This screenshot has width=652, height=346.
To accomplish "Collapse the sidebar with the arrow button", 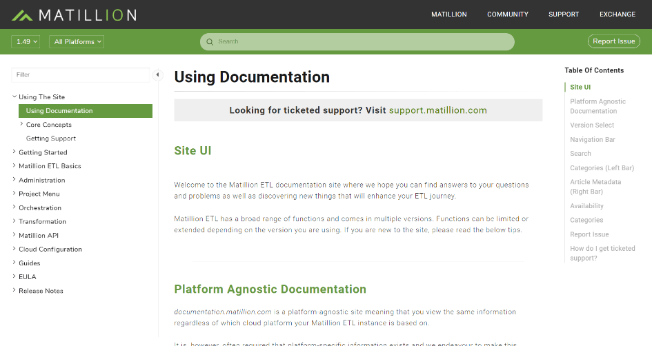I will (157, 74).
